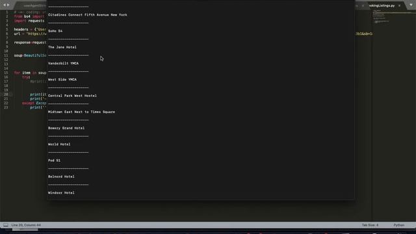Viewport: 416px width, 234px height.
Task: Place cursor on 'import requests' line
Action: pos(29,21)
